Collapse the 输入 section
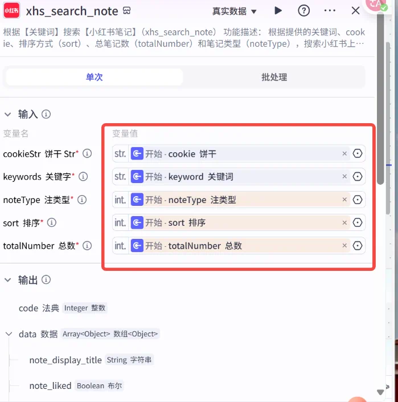 click(8, 114)
